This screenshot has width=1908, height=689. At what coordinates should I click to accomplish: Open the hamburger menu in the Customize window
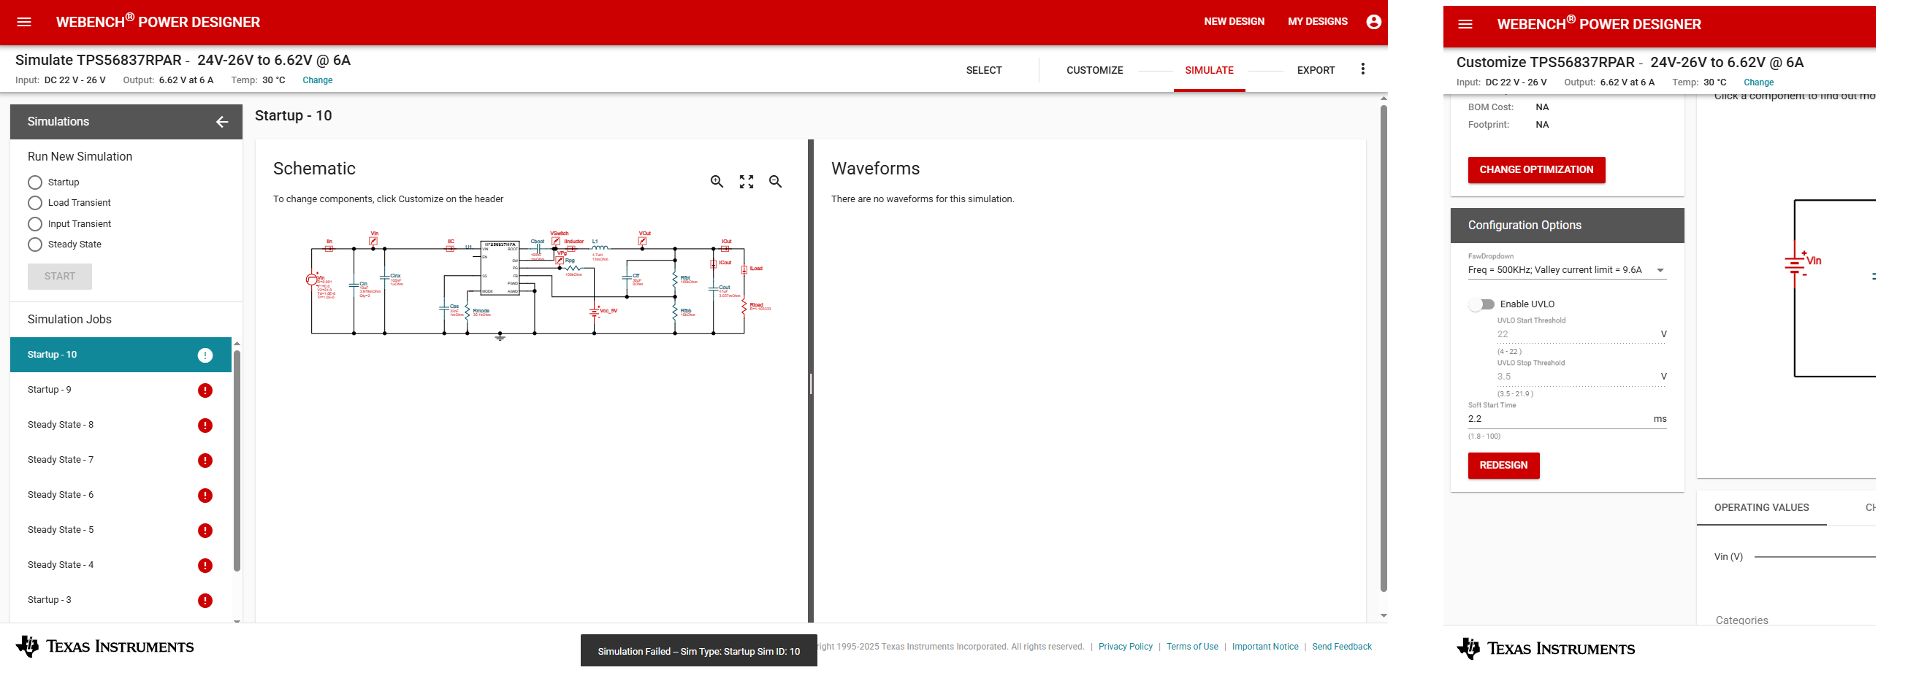click(x=1465, y=24)
